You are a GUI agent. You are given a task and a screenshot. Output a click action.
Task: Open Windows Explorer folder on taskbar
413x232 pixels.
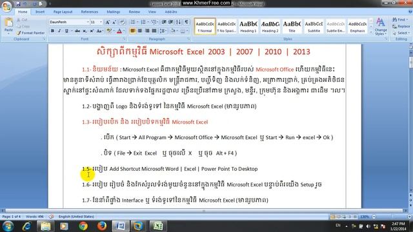(45, 226)
